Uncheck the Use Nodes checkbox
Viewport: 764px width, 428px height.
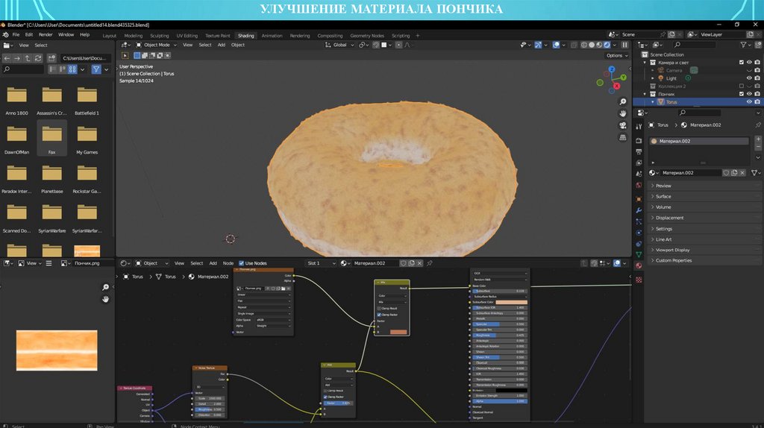[x=242, y=263]
